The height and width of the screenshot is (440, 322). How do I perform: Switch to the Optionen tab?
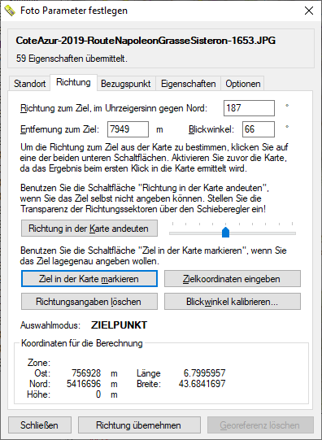click(243, 84)
